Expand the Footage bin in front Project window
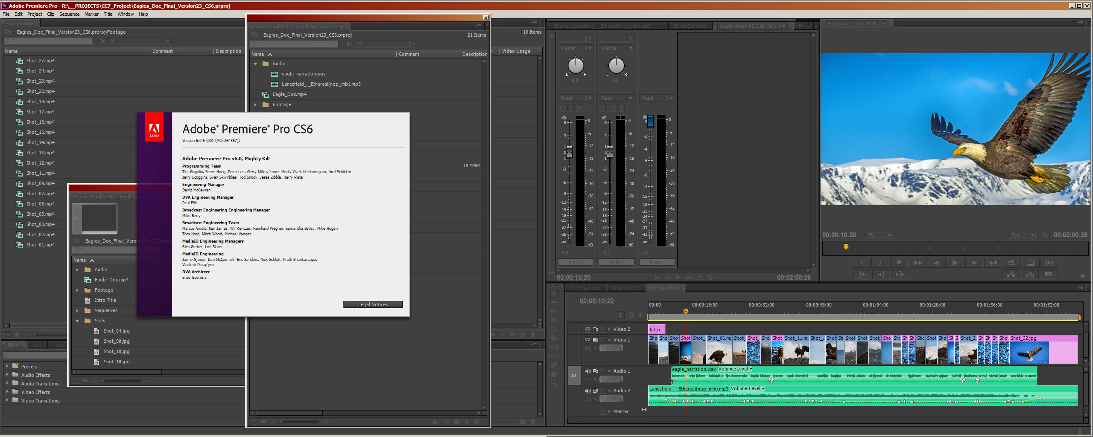The width and height of the screenshot is (1093, 437). [255, 104]
